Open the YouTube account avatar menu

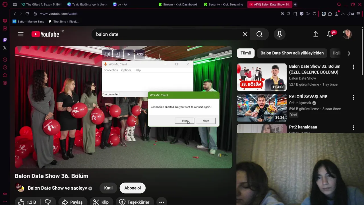[x=347, y=34]
